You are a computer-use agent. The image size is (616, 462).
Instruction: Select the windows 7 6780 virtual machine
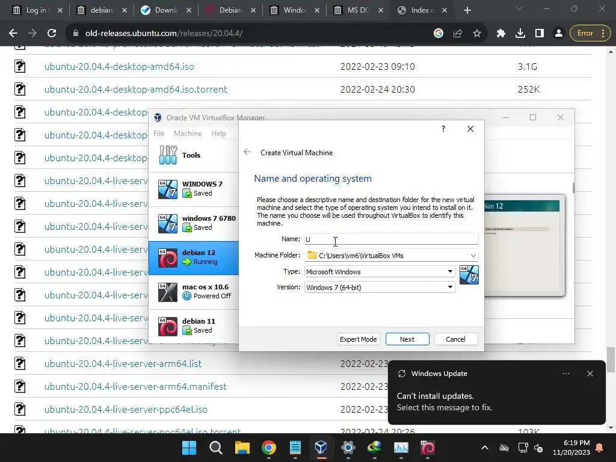(x=194, y=223)
